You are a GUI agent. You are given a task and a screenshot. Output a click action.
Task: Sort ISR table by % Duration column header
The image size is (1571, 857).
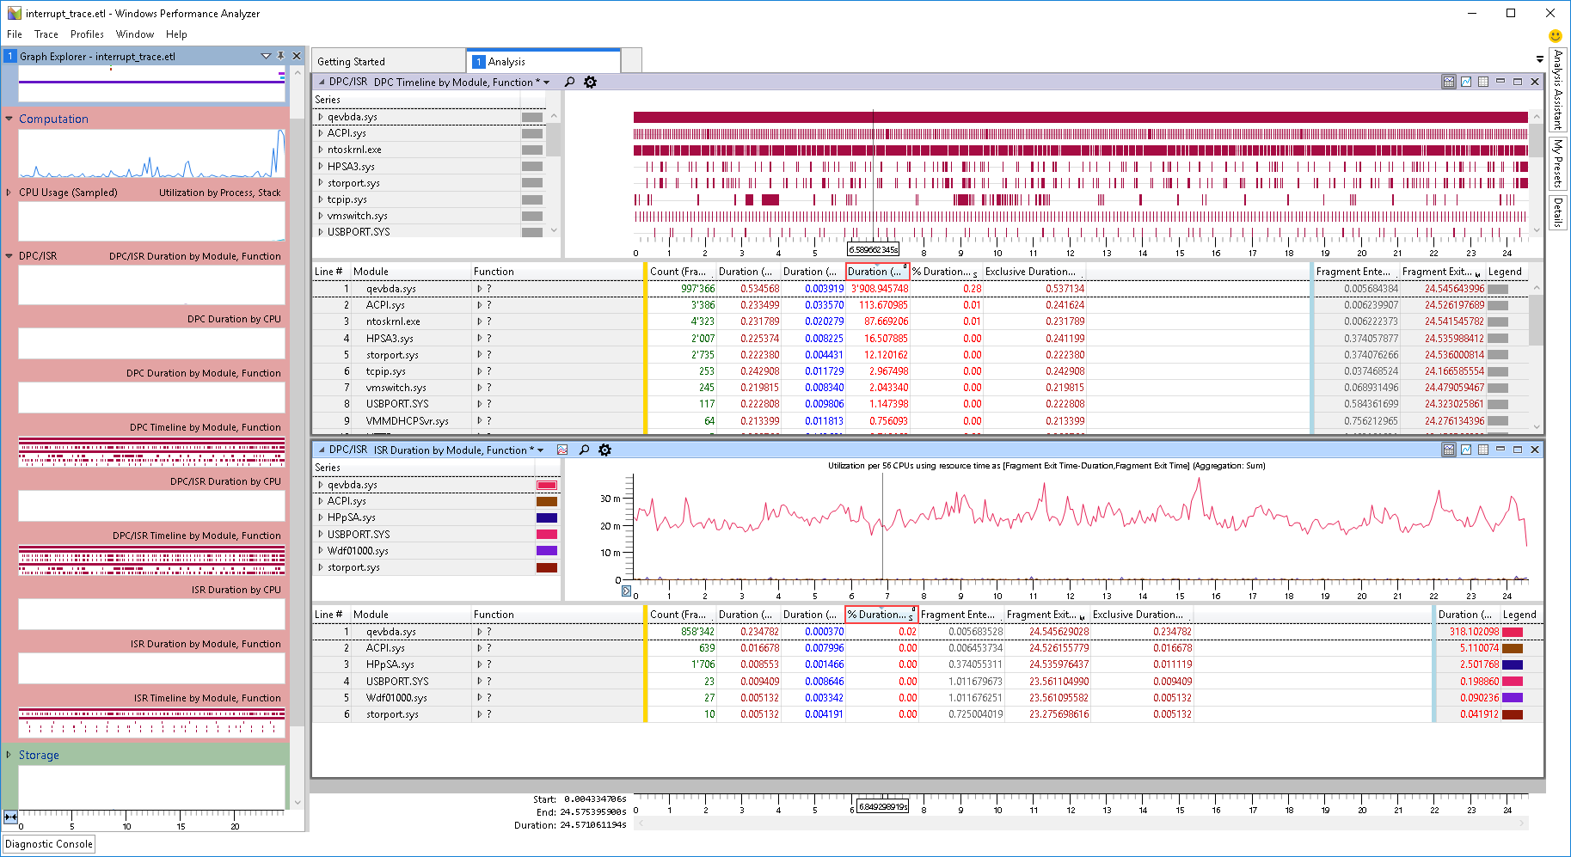point(881,615)
